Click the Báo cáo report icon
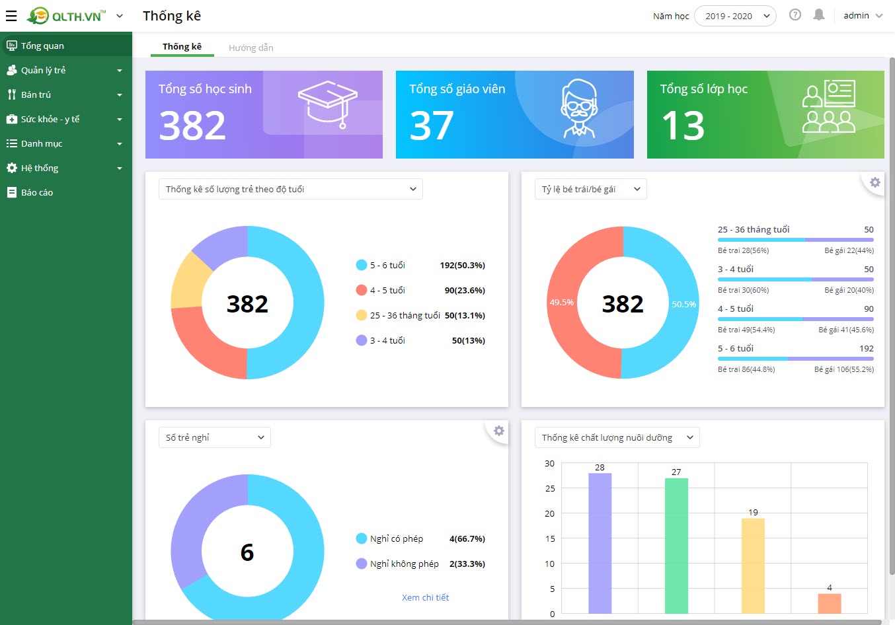The width and height of the screenshot is (895, 625). pos(12,192)
